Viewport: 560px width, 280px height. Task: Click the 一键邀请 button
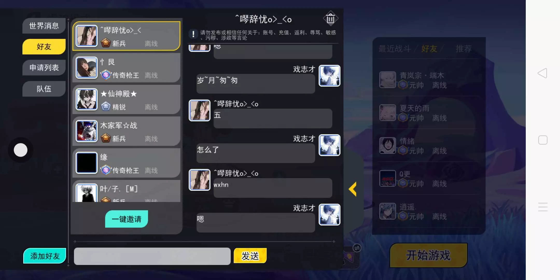(x=127, y=219)
